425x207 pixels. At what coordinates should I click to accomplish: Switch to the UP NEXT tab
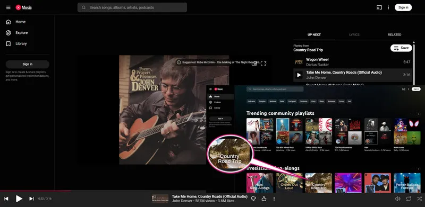click(x=314, y=35)
